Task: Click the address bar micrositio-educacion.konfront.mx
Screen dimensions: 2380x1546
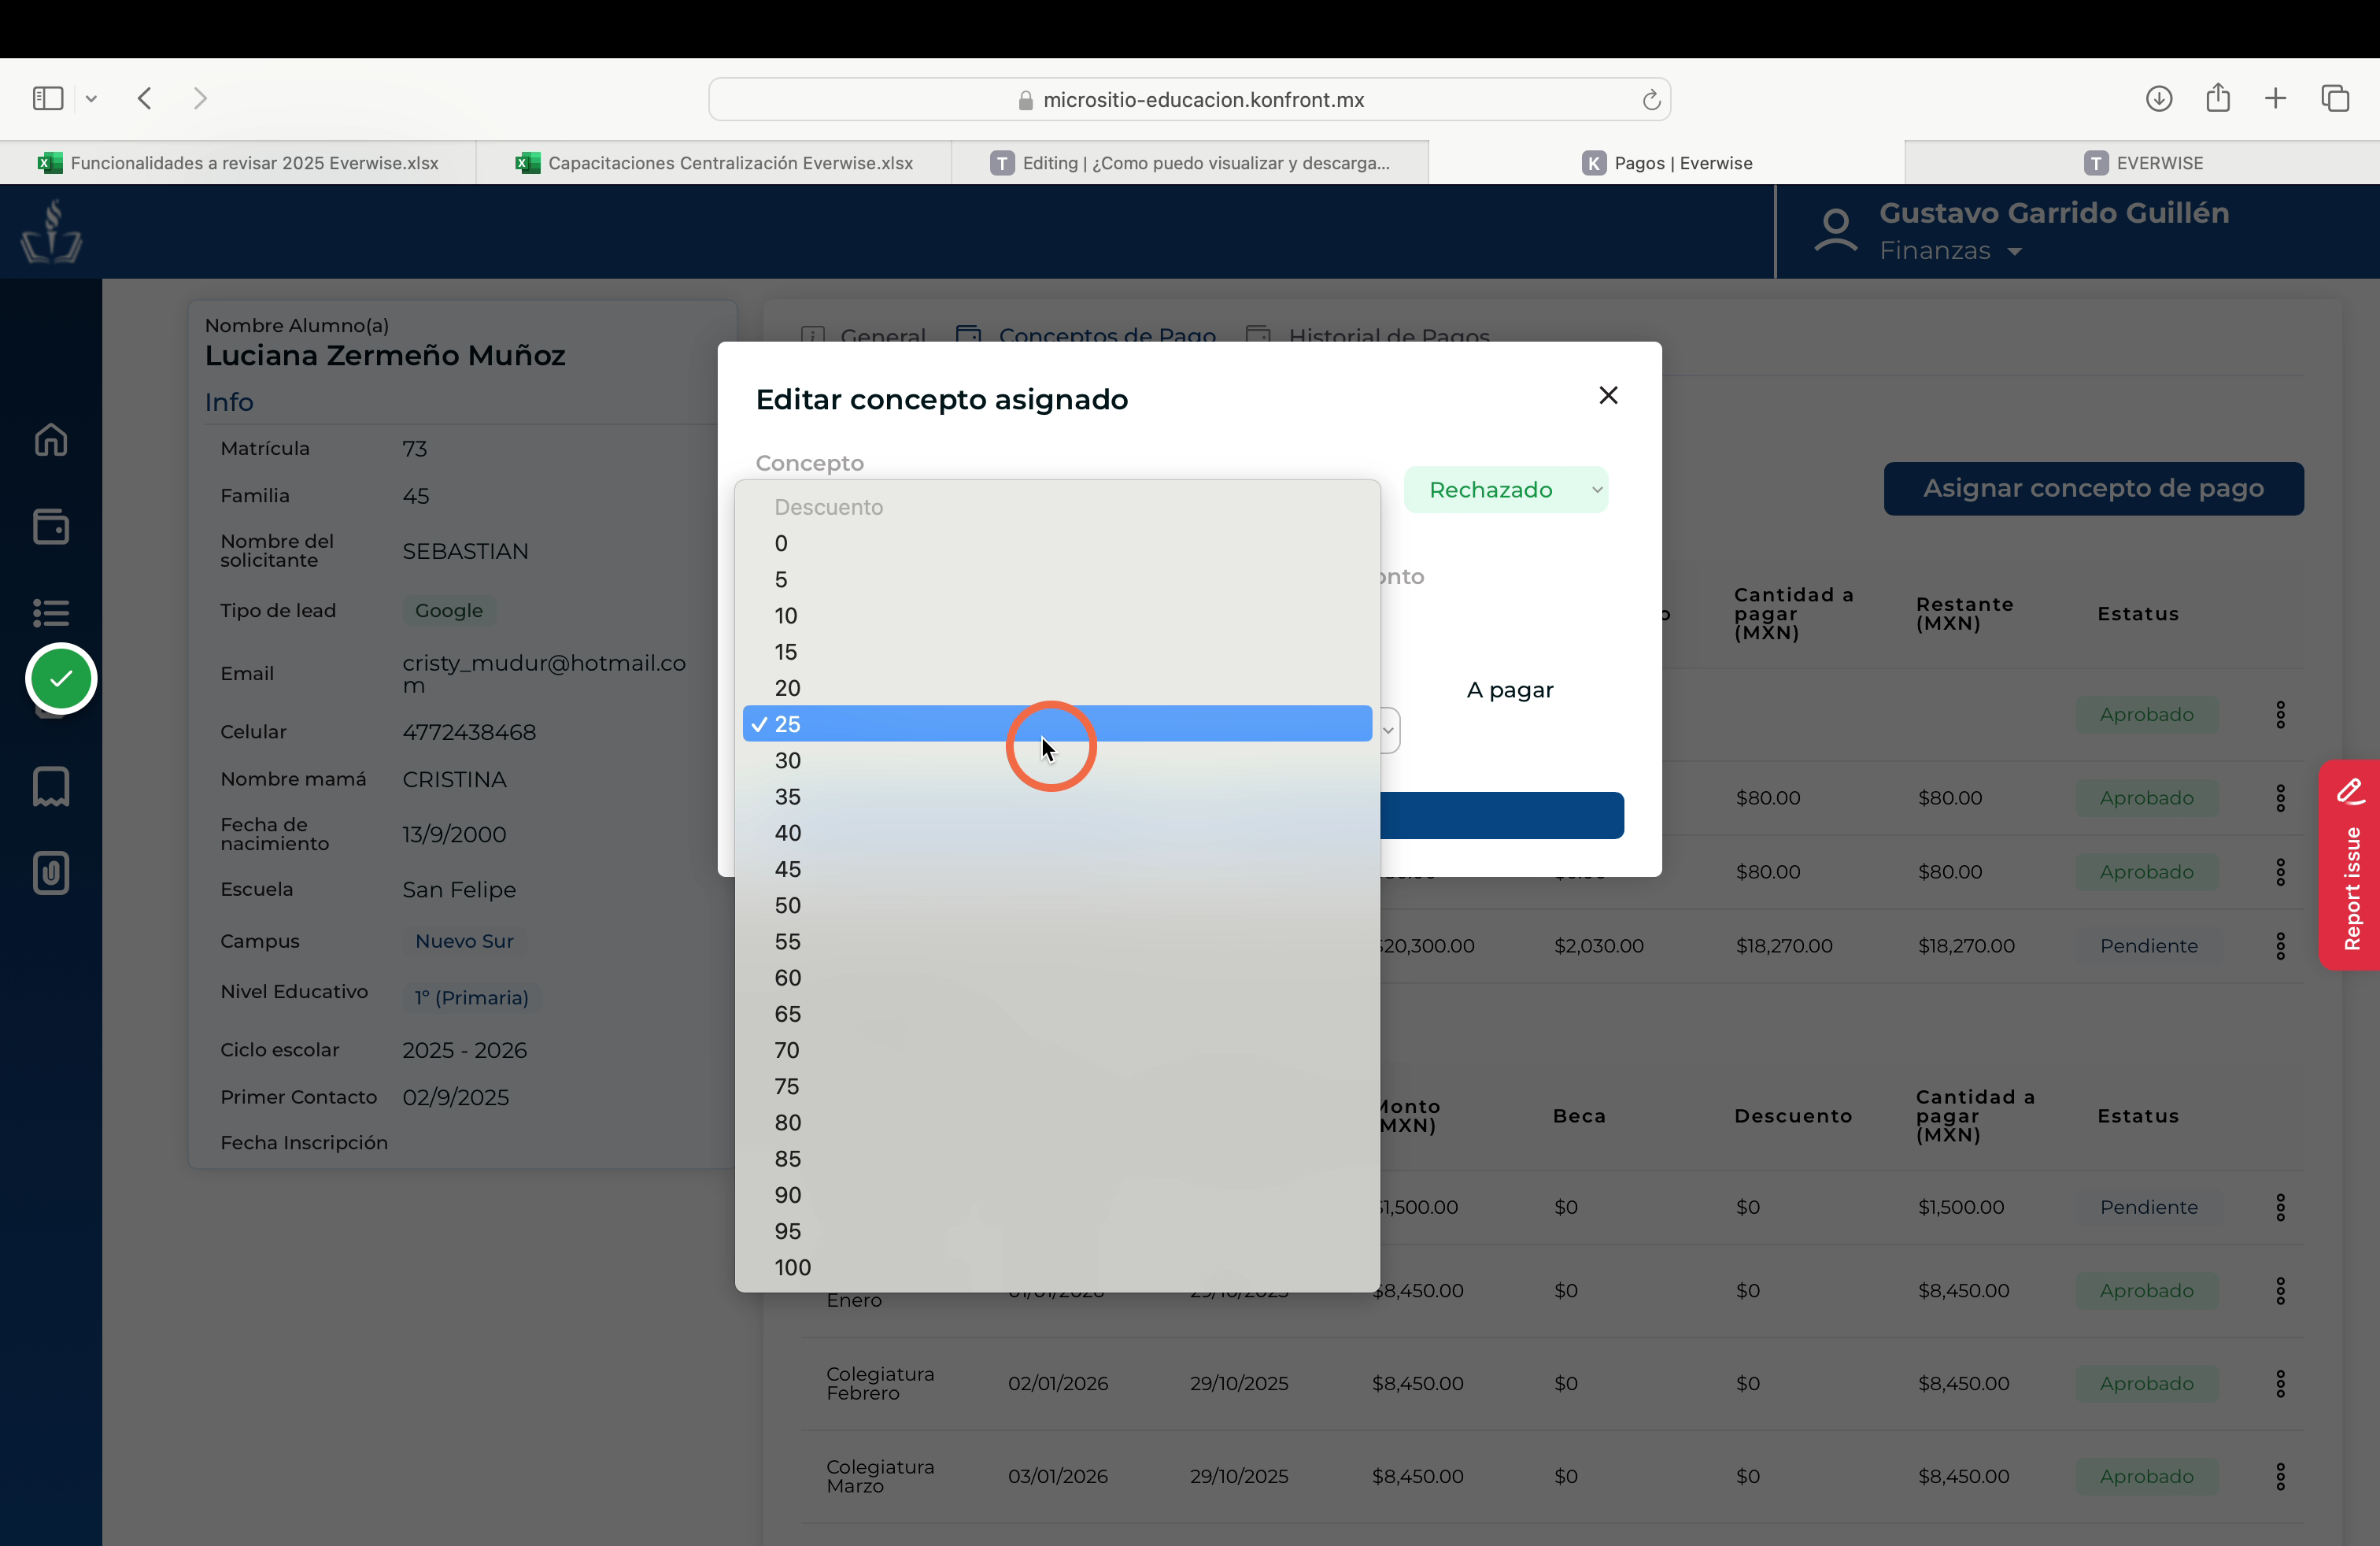Action: coord(1189,99)
